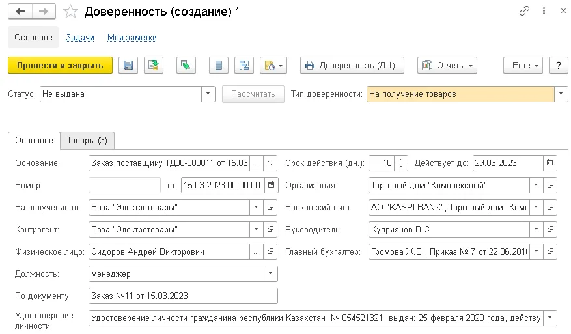Click the По документу input field
Viewport: 571px width, 334px height.
tap(183, 296)
